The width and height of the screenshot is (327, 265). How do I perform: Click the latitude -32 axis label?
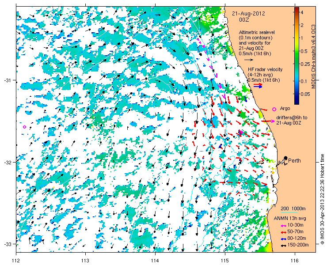[7, 162]
